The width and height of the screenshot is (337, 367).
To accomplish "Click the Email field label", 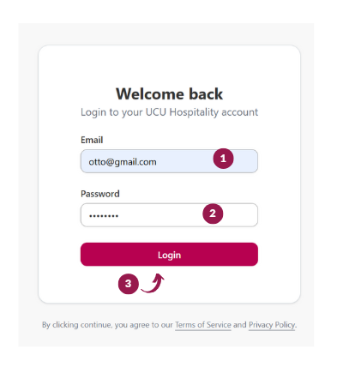I will click(92, 140).
